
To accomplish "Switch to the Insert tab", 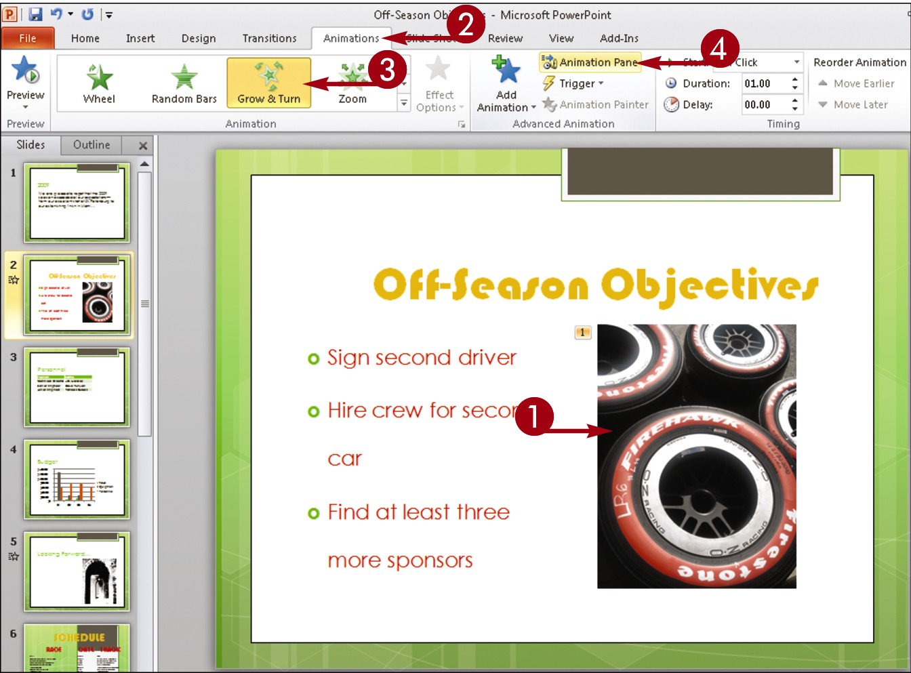I will click(140, 38).
